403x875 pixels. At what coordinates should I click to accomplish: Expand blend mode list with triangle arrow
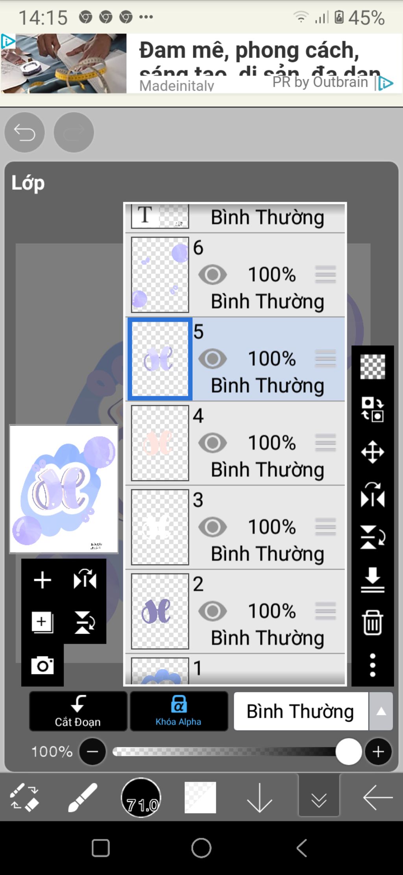coord(381,711)
